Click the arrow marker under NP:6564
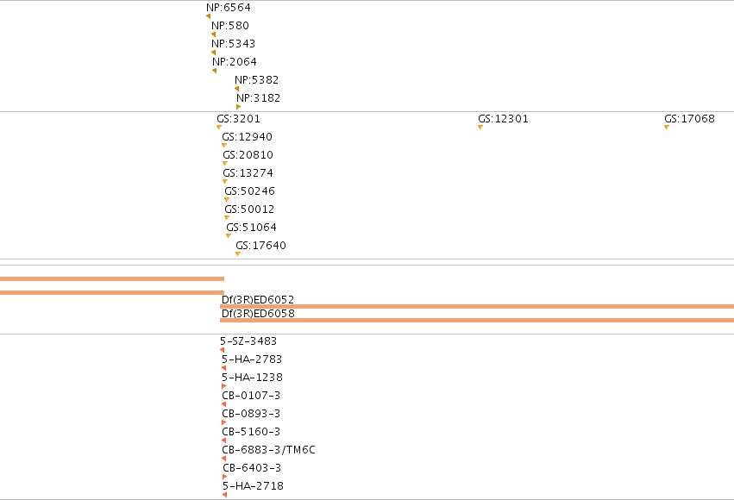This screenshot has width=734, height=500. coord(209,16)
